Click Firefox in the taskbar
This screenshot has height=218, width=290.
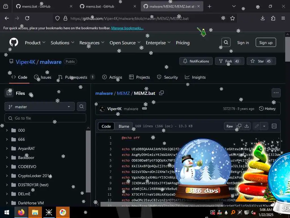point(21,212)
